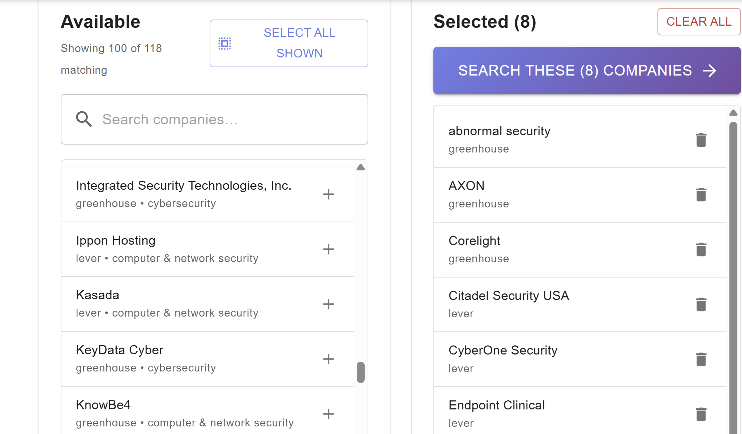Viewport: 742px width, 434px height.
Task: Delete AXON from the selected list
Action: coord(701,195)
